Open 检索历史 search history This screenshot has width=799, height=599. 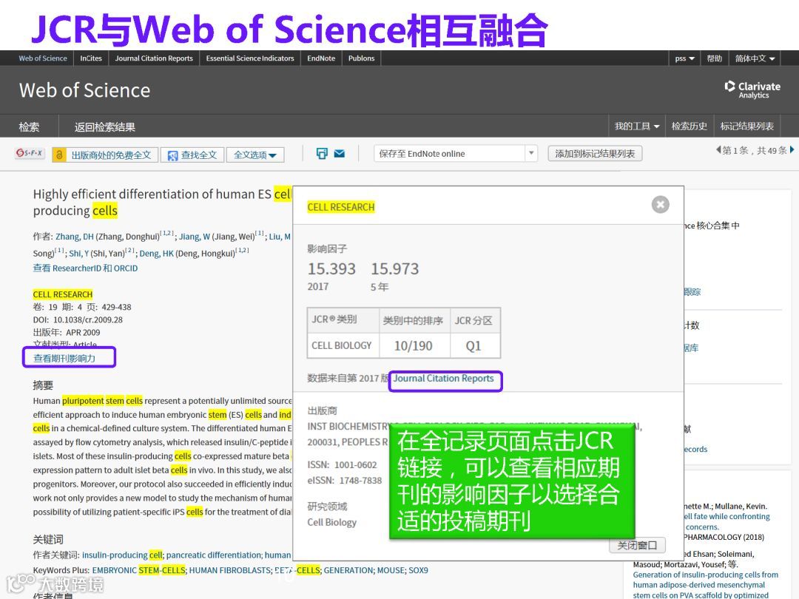coord(689,126)
